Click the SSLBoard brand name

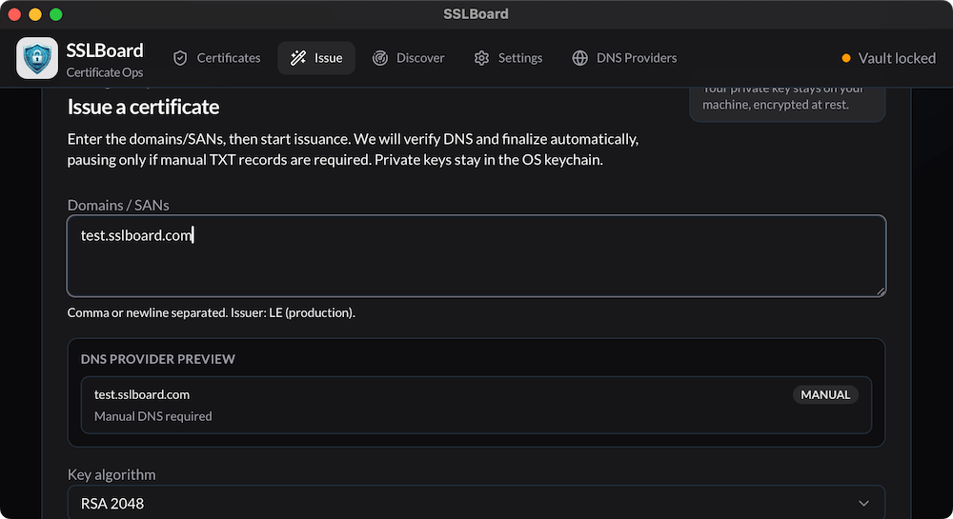tap(105, 50)
